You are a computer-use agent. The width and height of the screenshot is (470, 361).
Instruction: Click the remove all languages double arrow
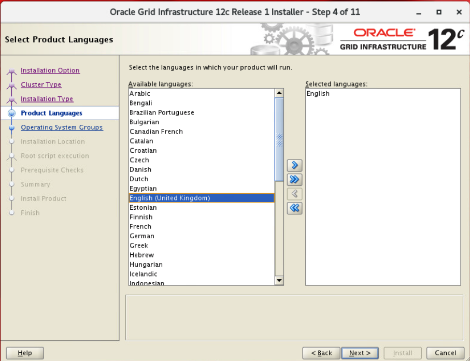294,208
